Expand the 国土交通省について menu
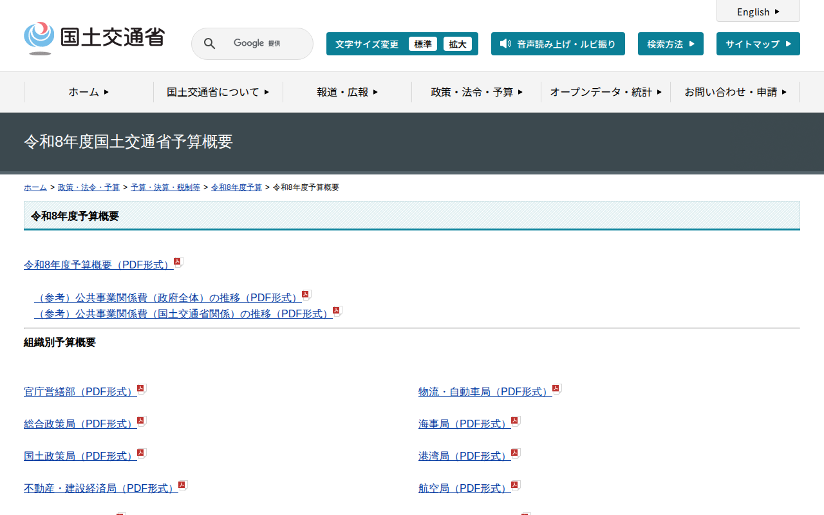Viewport: 824px width, 515px height. [x=218, y=92]
